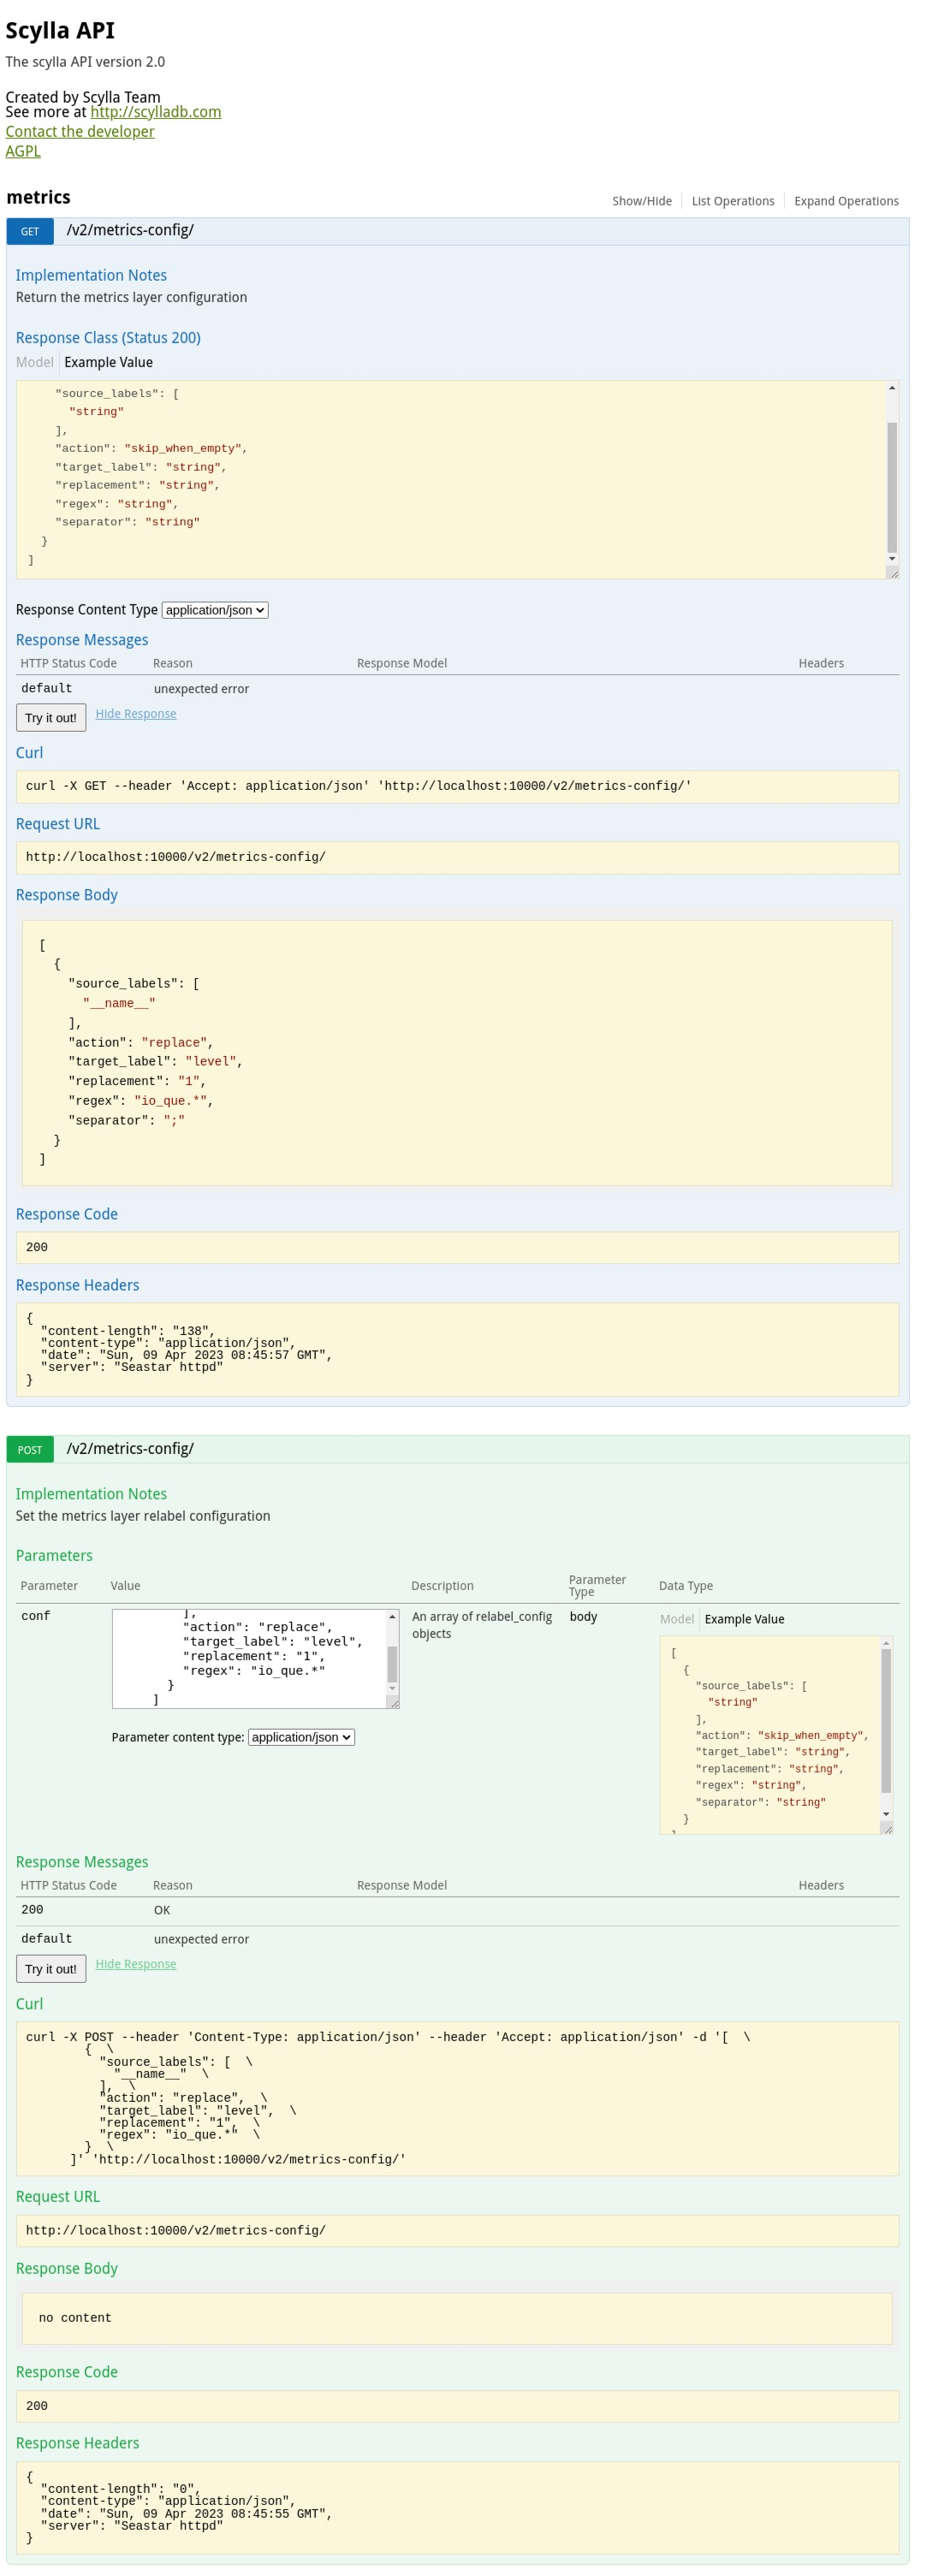
Task: Click "skip_when_empty" in GET example value
Action: [x=185, y=448]
